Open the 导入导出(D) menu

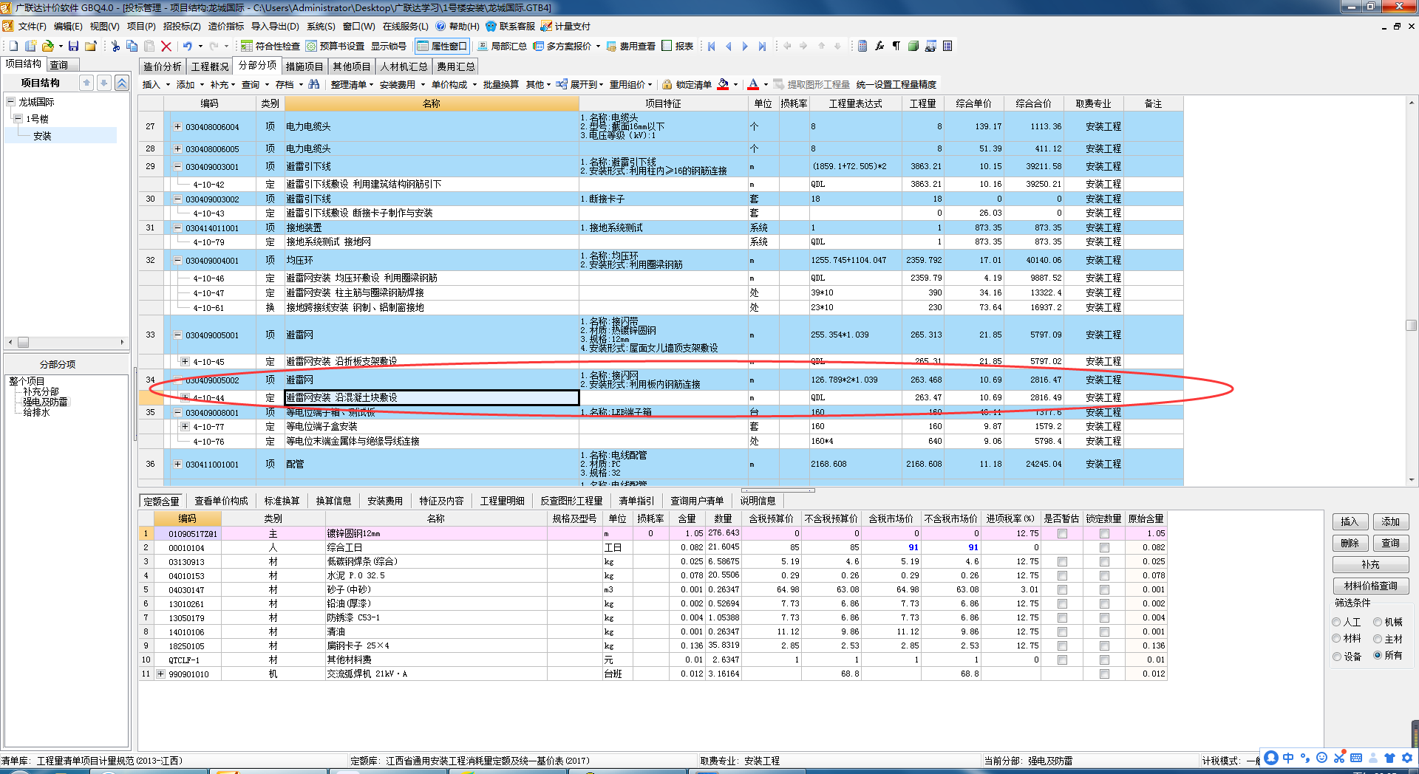coord(275,26)
